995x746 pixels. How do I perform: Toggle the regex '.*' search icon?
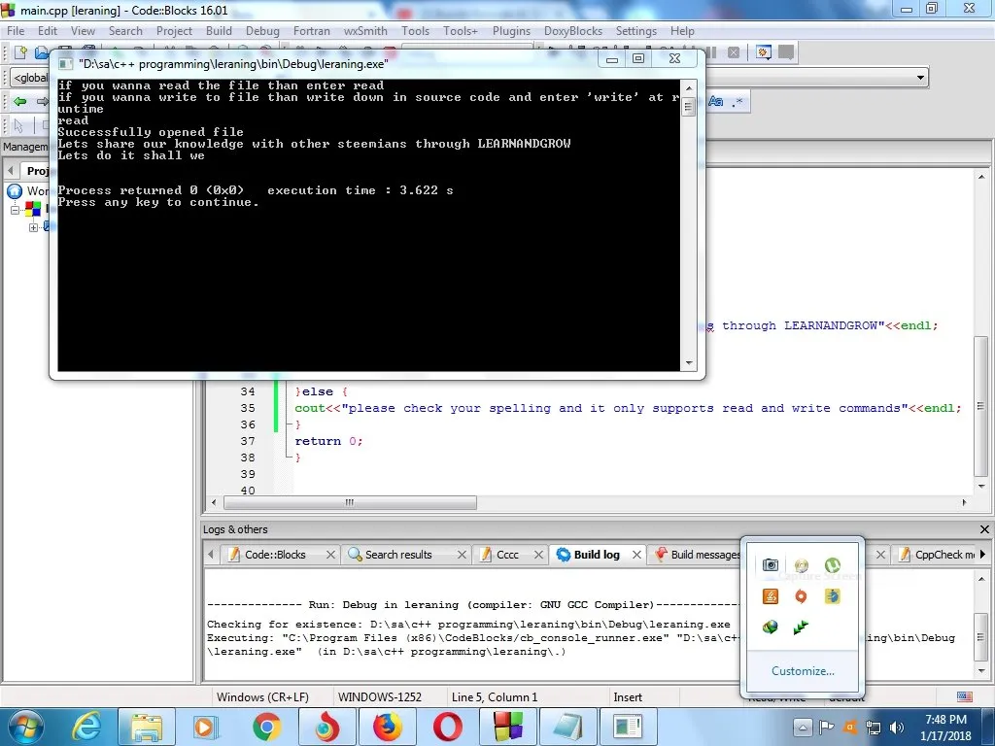(737, 101)
